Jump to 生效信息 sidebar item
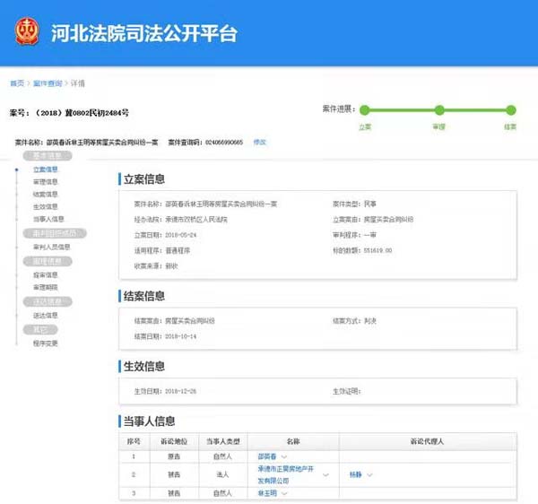The image size is (538, 504). pyautogui.click(x=46, y=205)
